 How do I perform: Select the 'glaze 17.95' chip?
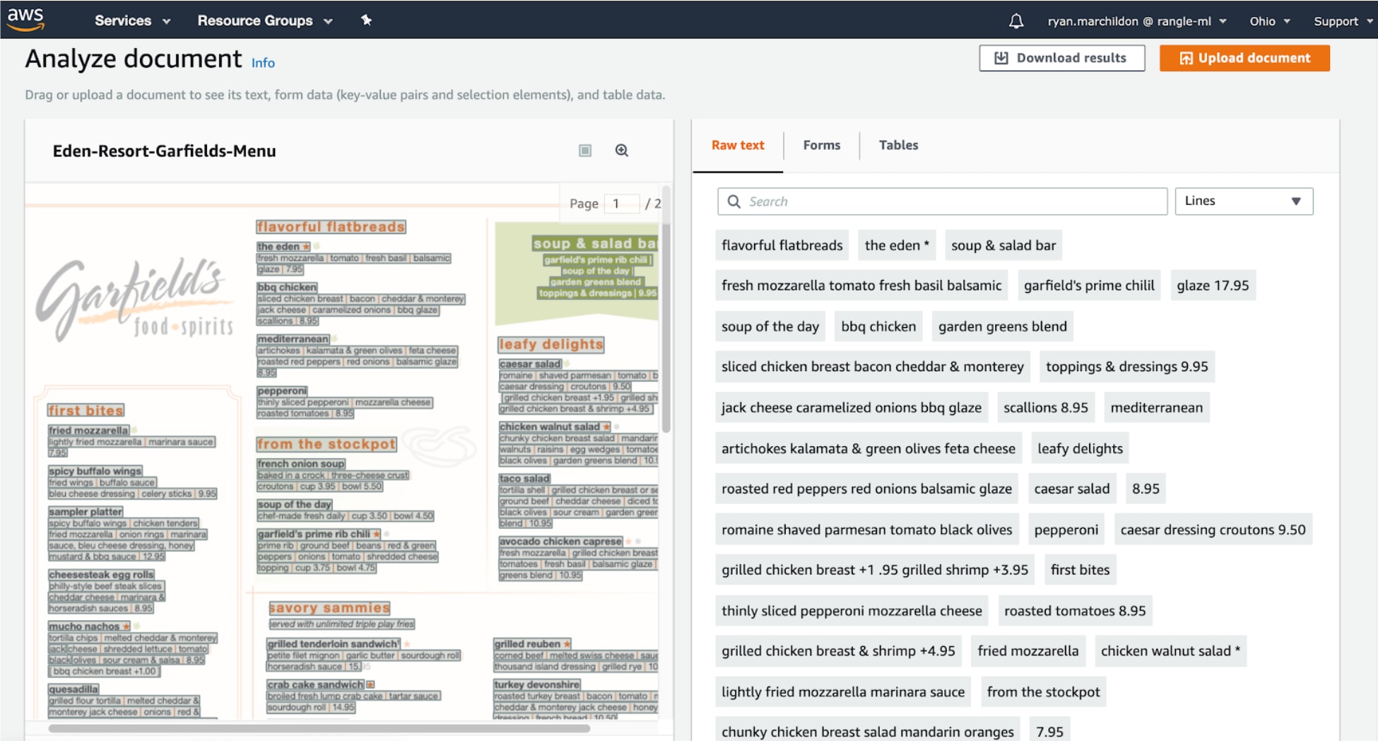pyautogui.click(x=1213, y=286)
